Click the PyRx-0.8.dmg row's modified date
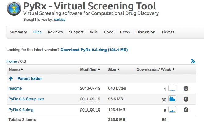The height and width of the screenshot is (130, 204). click(x=90, y=110)
